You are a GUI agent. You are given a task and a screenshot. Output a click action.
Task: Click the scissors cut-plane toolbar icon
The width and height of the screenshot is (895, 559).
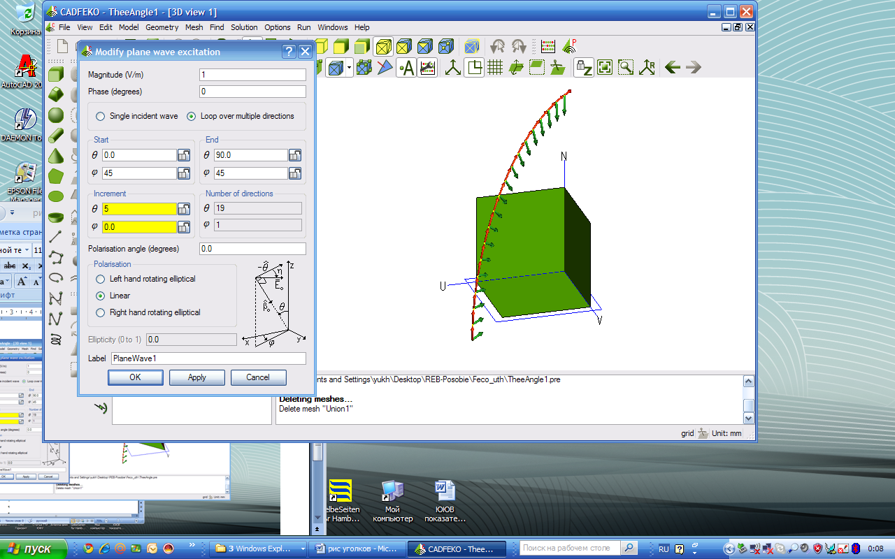point(558,68)
